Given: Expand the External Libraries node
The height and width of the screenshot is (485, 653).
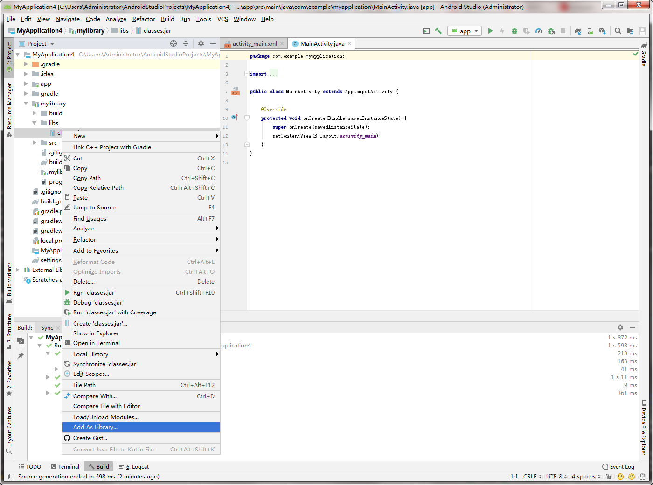Looking at the screenshot, I should pos(18,270).
